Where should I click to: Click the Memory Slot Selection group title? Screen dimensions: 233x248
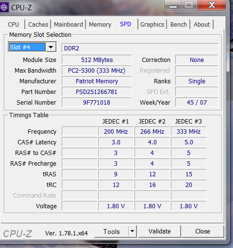tap(40, 35)
